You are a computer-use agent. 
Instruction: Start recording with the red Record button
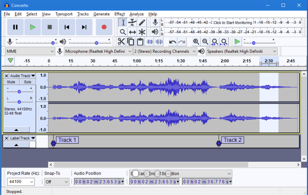click(104, 27)
